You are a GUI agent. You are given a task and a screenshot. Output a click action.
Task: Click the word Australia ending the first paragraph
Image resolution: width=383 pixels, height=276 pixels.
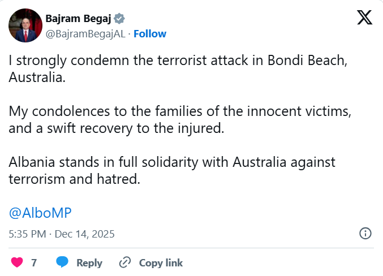click(x=37, y=76)
